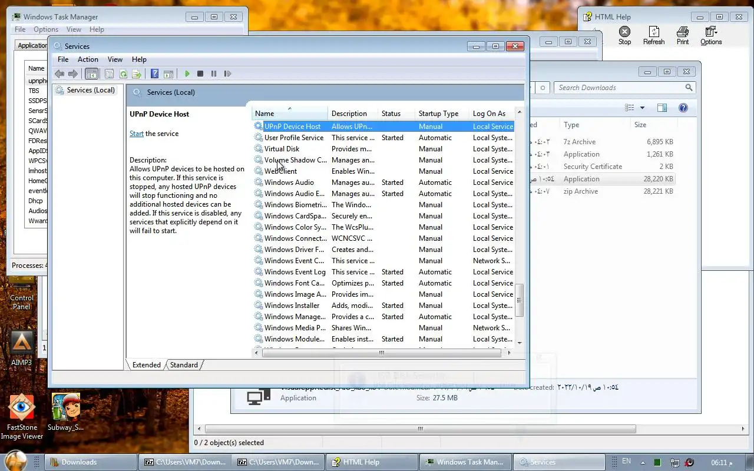Image resolution: width=754 pixels, height=471 pixels.
Task: Refresh the services list via toolbar icon
Action: 123,74
